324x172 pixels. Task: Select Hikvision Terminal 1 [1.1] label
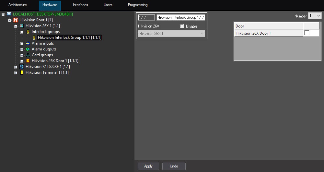tap(47, 72)
